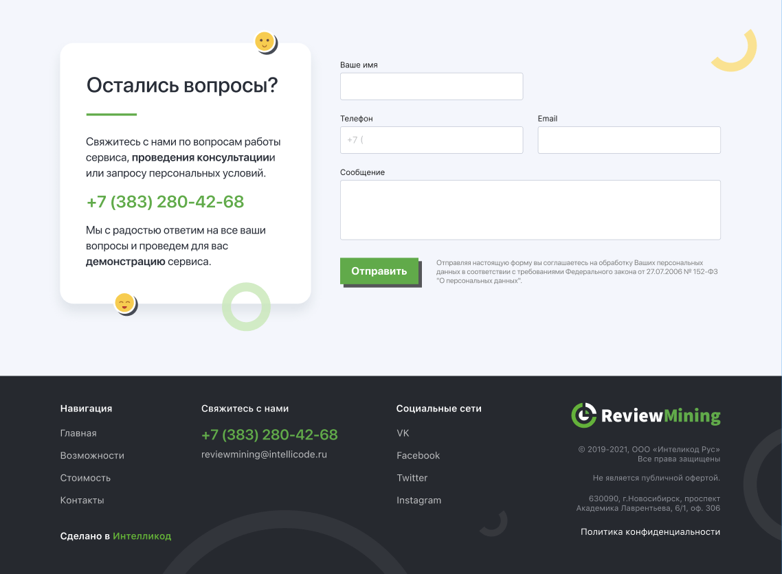The width and height of the screenshot is (782, 574).
Task: Open the Instagram social link
Action: click(x=419, y=501)
